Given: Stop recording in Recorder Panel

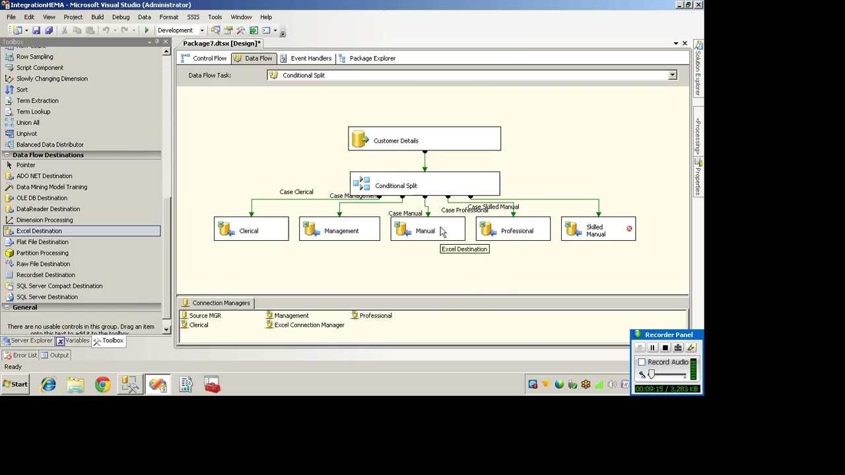Looking at the screenshot, I should point(665,348).
